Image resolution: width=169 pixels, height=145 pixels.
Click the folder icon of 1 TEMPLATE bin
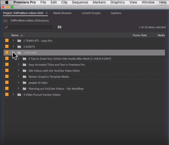19,40
